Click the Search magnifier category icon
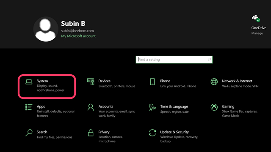Screen dimensions: 271x152 29,133
